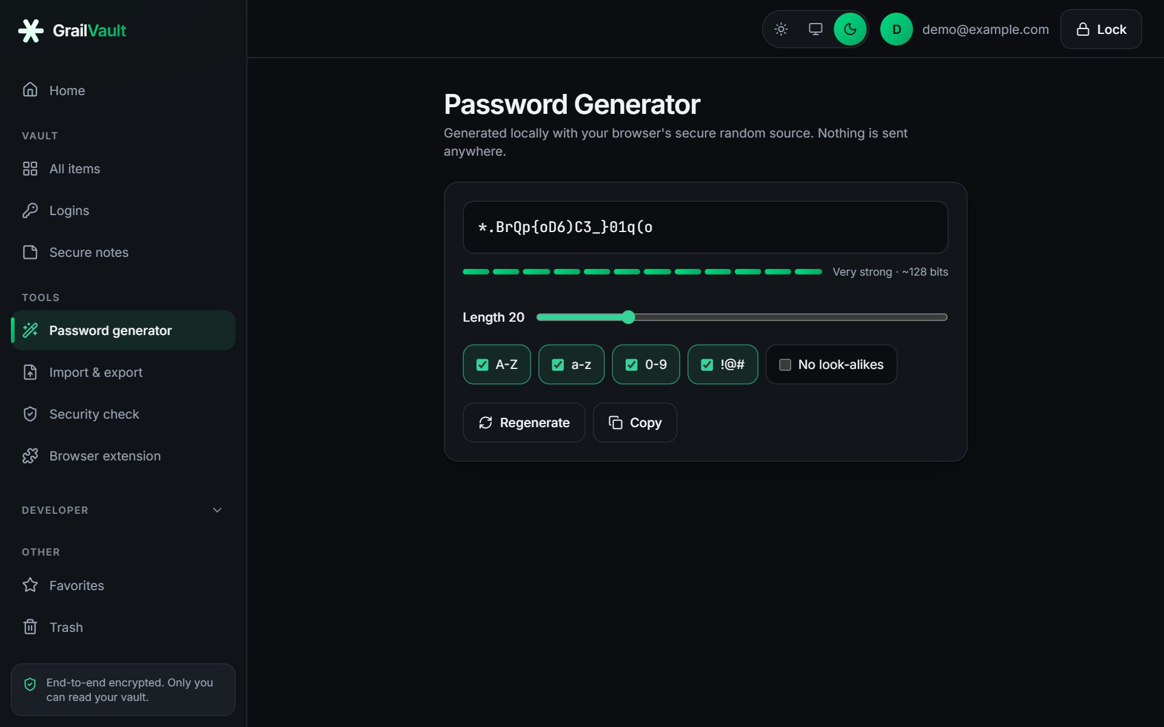Click the Length slider track

tap(742, 317)
